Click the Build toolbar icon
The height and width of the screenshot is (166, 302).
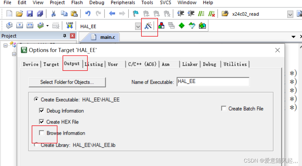19,25
